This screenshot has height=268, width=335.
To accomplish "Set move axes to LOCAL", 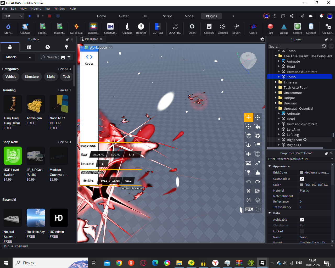I will (115, 154).
